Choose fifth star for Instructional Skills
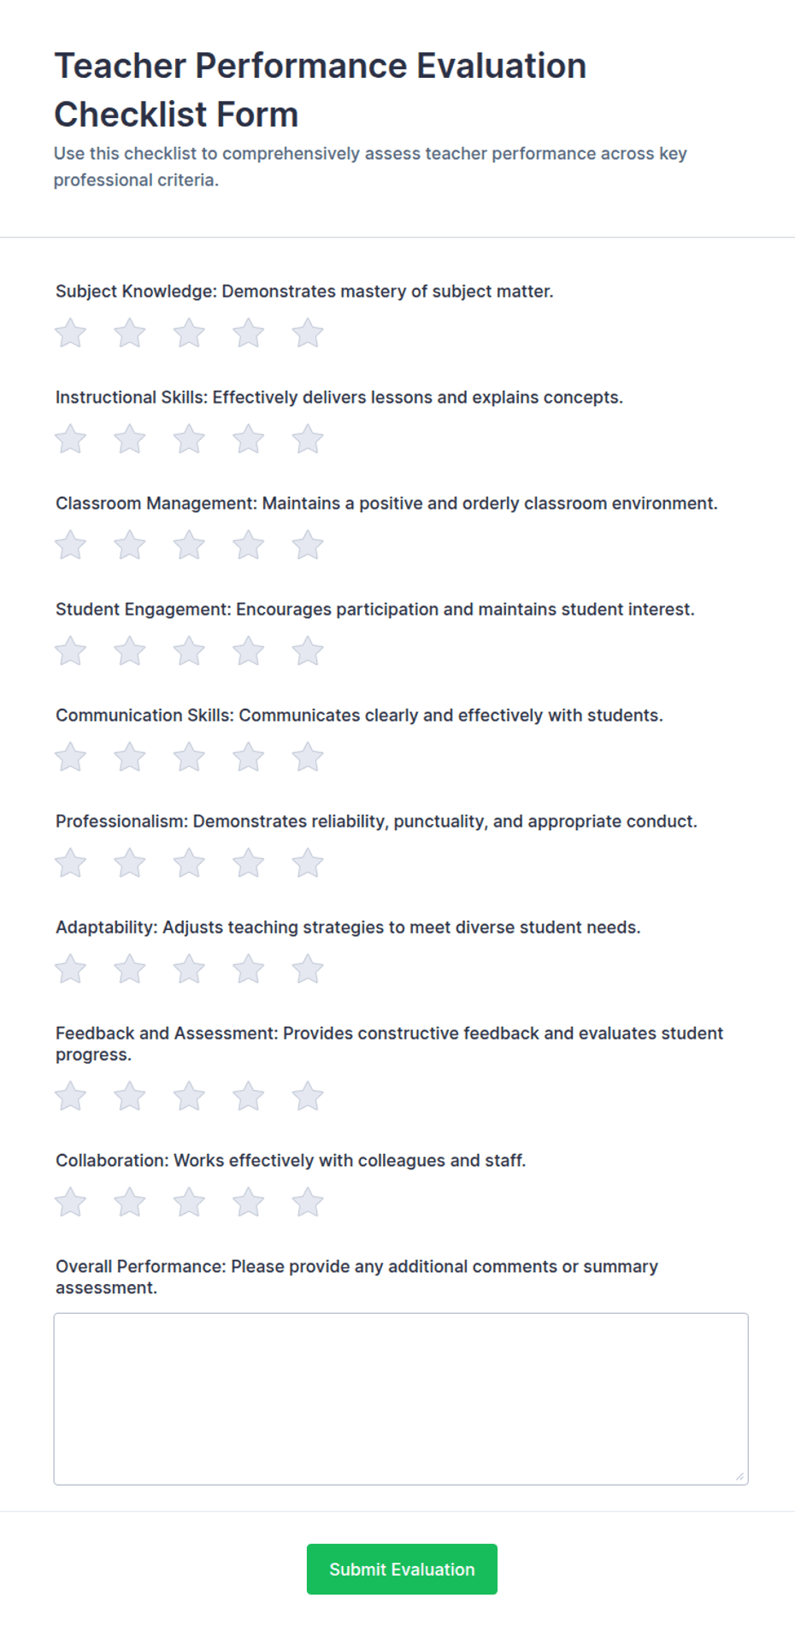 tap(308, 439)
